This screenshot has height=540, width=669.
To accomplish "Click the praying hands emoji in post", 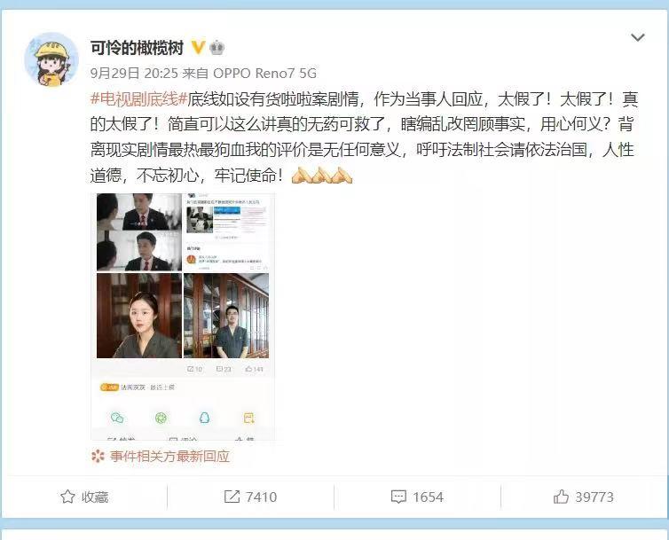I will 322,176.
